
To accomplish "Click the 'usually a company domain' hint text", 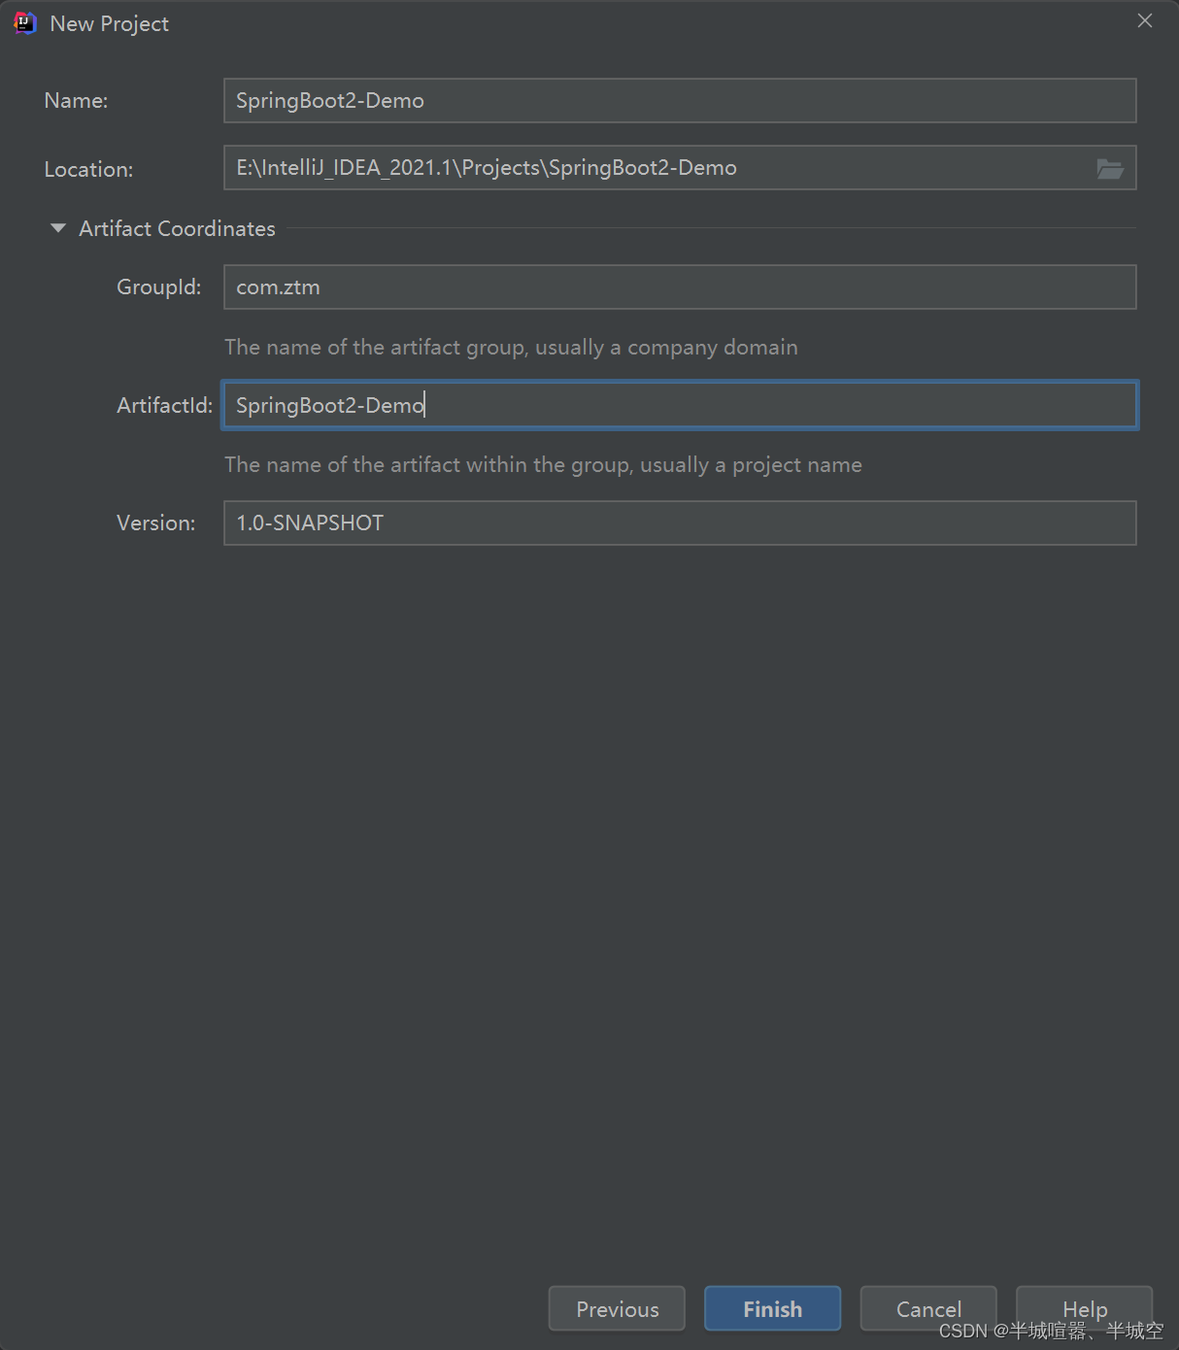I will 666,348.
